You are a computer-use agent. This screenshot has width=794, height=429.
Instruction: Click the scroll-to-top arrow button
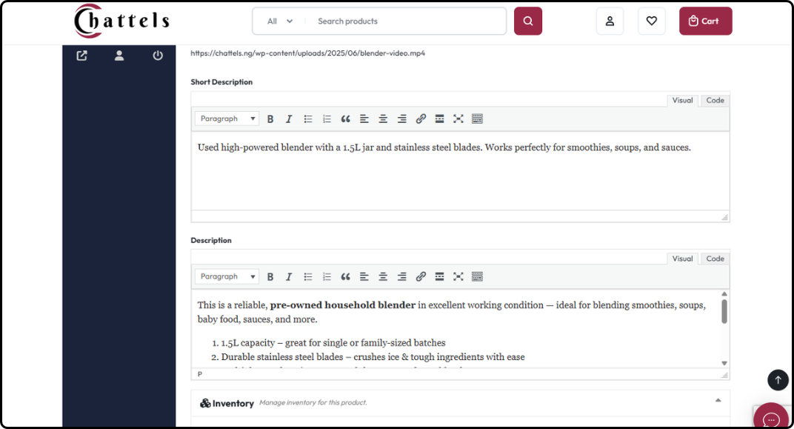[778, 380]
